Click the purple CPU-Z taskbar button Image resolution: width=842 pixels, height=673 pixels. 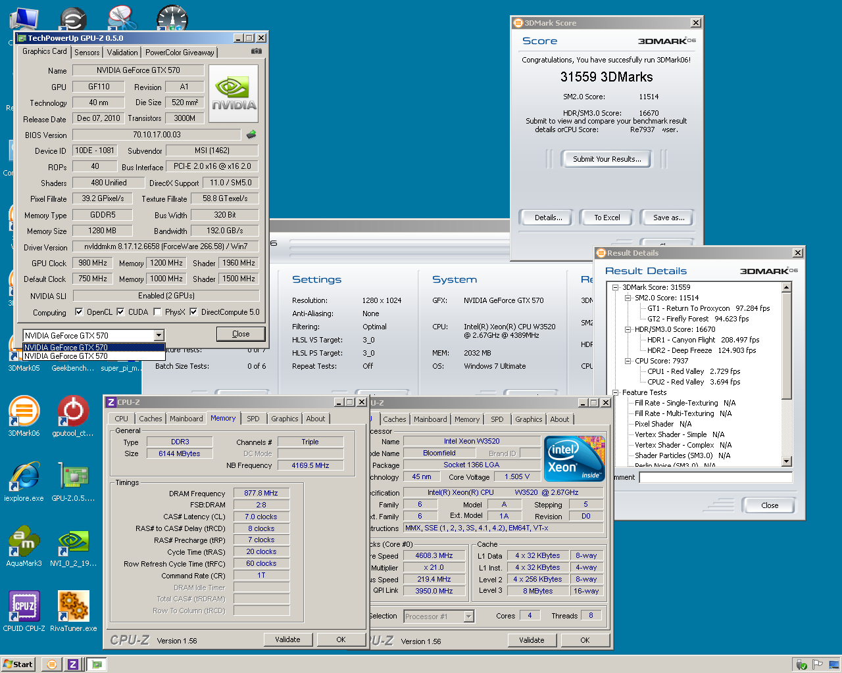(x=73, y=664)
